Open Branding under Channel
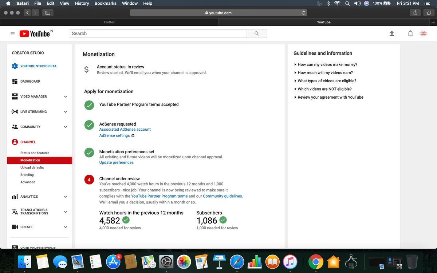 [x=27, y=175]
